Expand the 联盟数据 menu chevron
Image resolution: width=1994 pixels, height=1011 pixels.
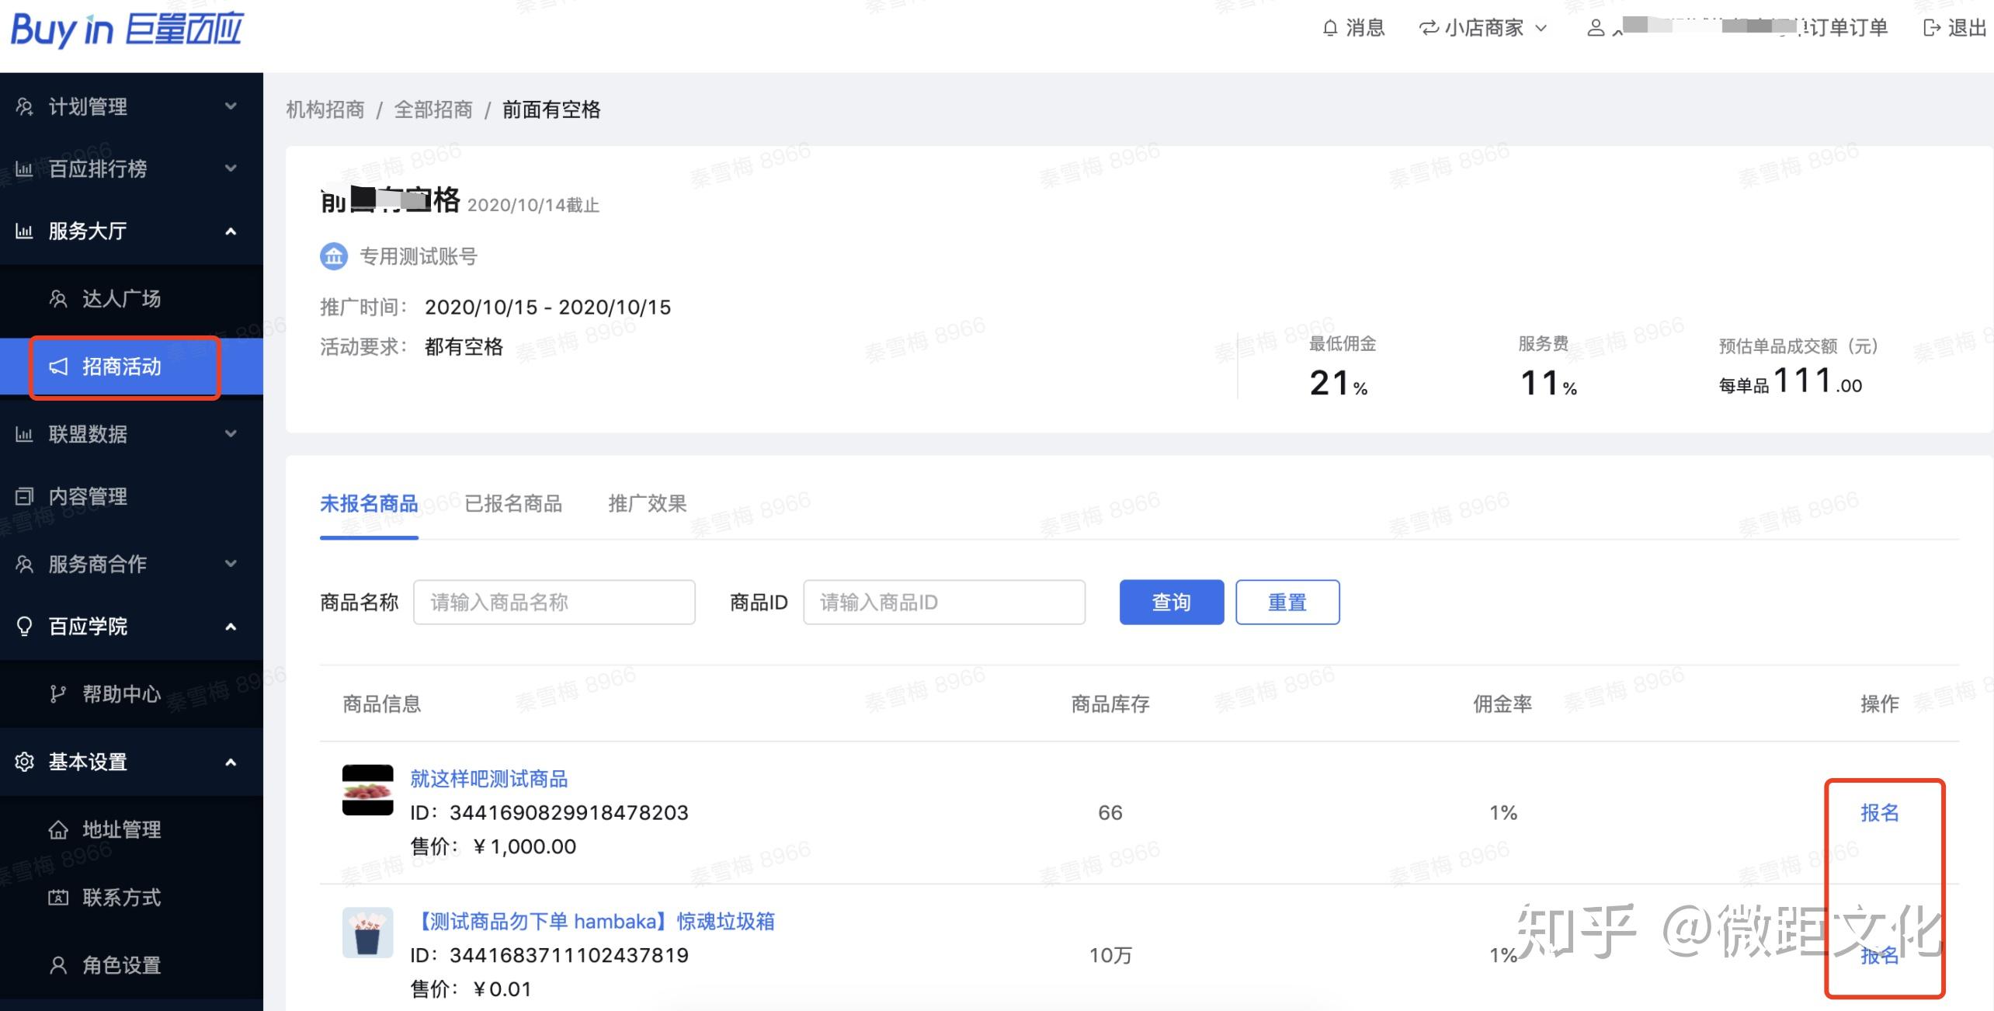231,434
